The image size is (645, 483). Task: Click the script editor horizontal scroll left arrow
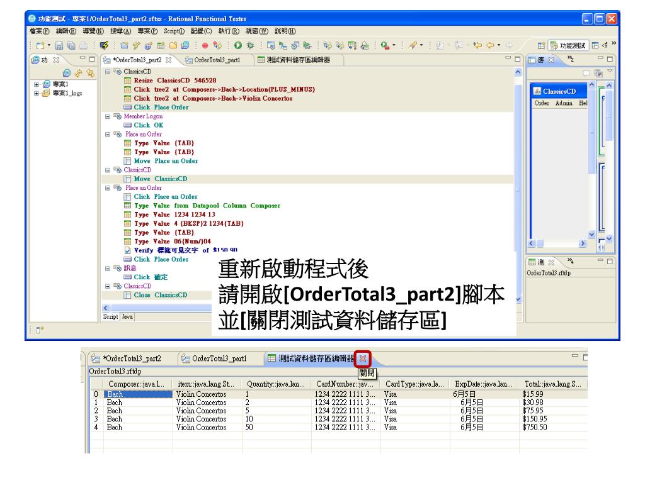point(106,308)
